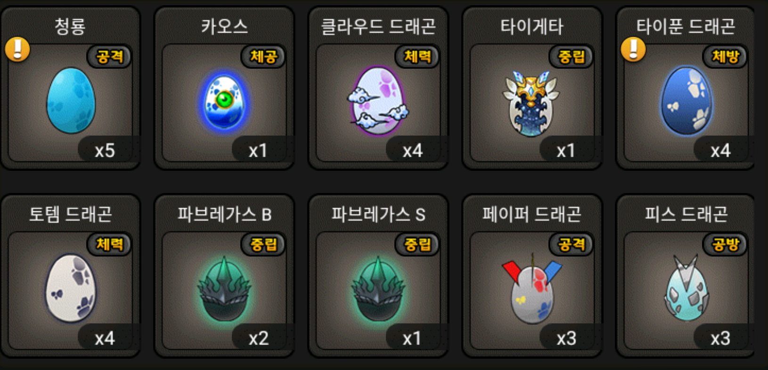Pick the white 토템 드래곤 egg

(71, 288)
